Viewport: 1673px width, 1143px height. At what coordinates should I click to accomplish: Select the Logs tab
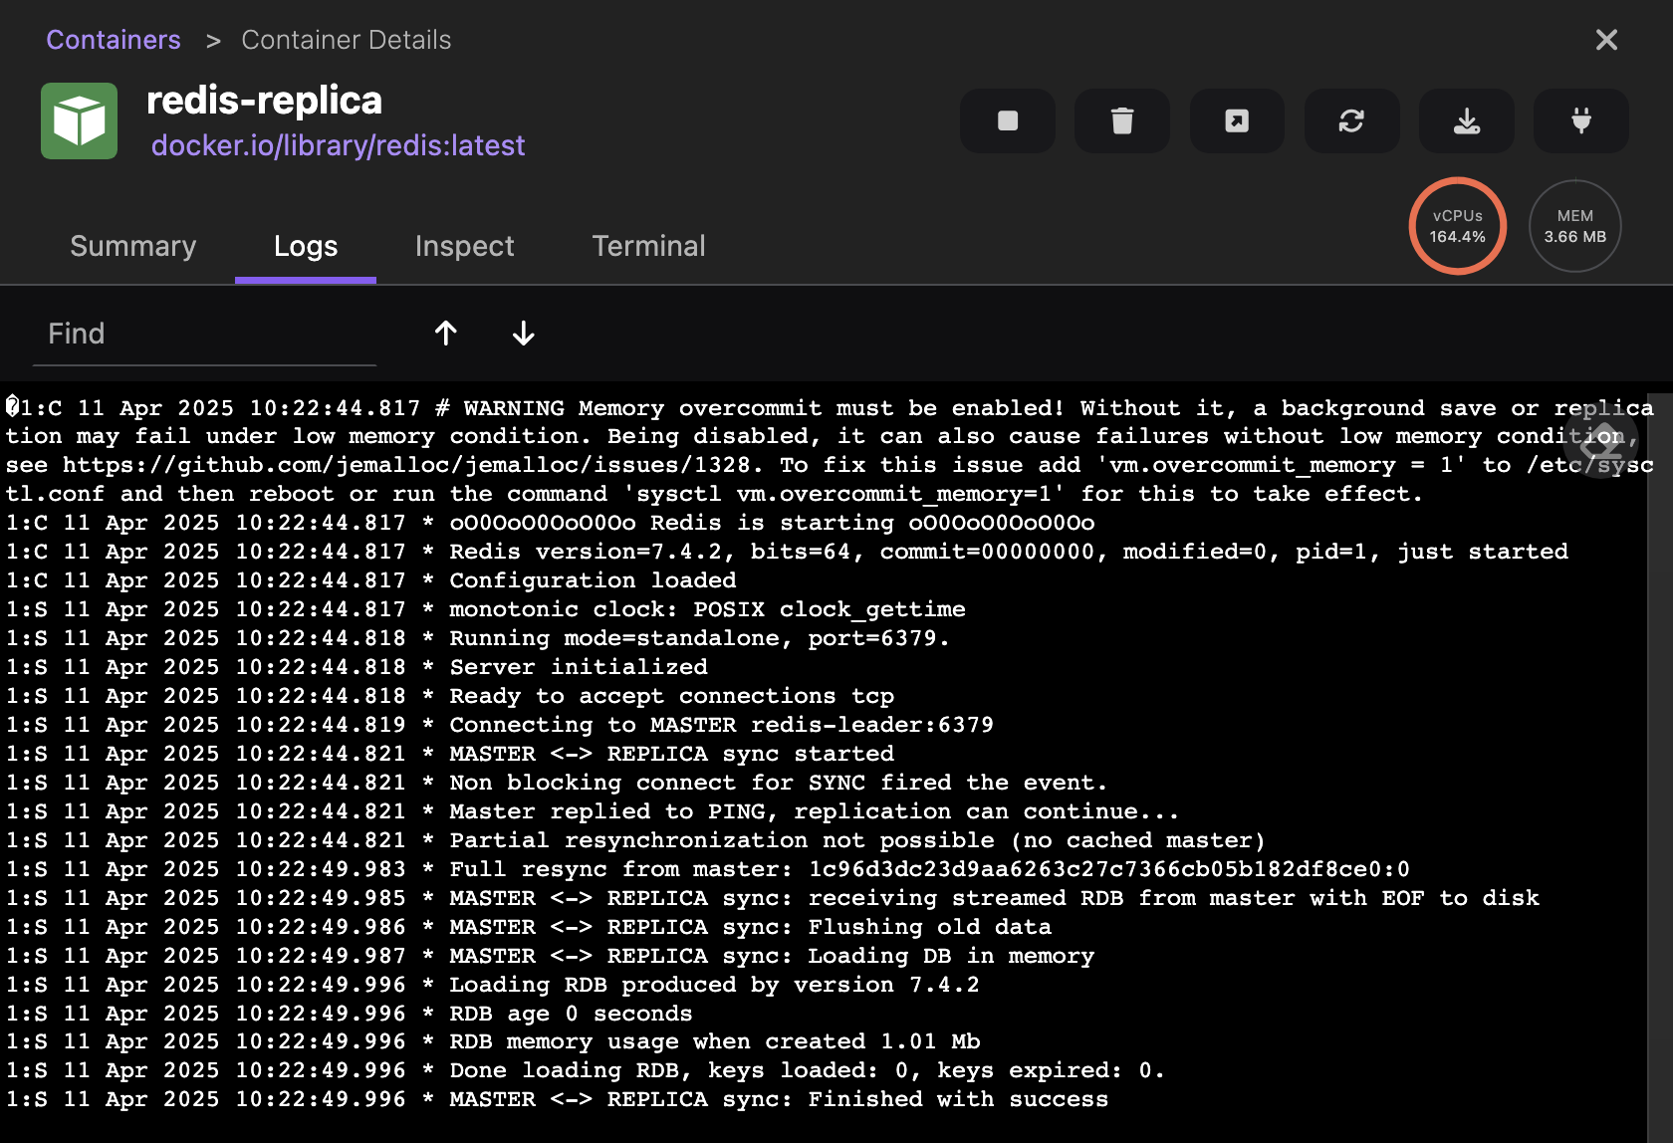coord(305,246)
